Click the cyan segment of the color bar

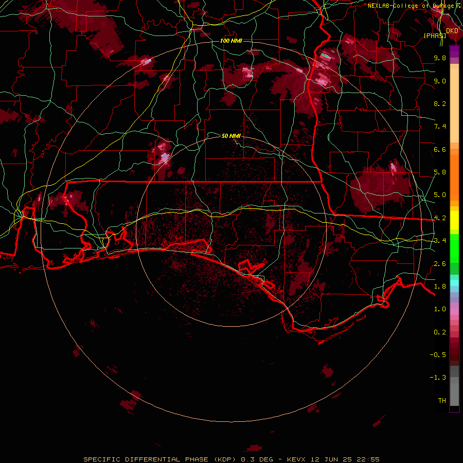[x=454, y=282]
